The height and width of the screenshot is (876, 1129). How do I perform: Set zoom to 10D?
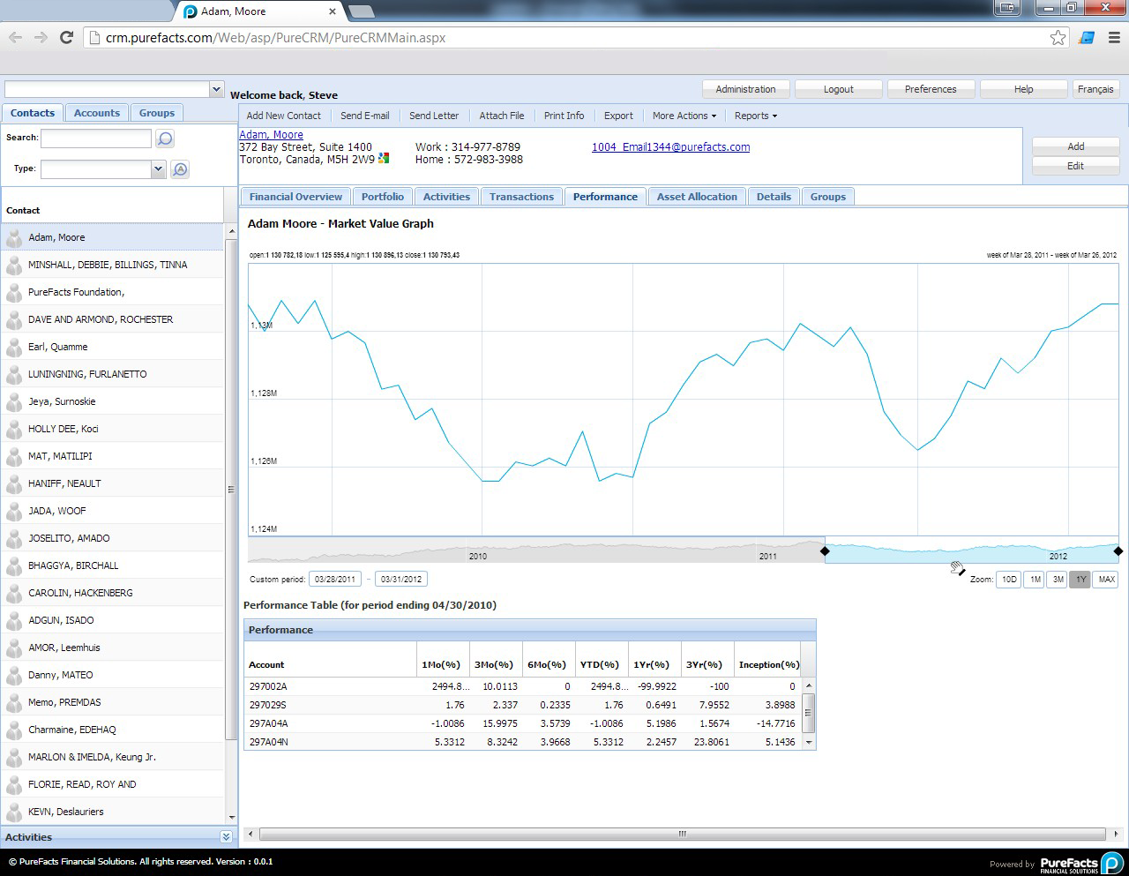pyautogui.click(x=1009, y=580)
